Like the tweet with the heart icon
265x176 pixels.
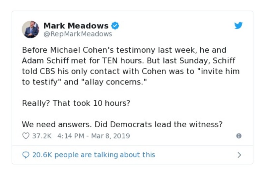pos(26,136)
